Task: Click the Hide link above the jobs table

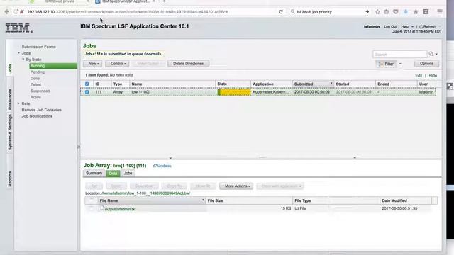Action: pyautogui.click(x=433, y=76)
